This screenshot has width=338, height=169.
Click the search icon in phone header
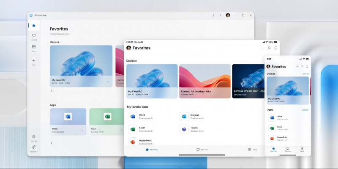coord(302,67)
